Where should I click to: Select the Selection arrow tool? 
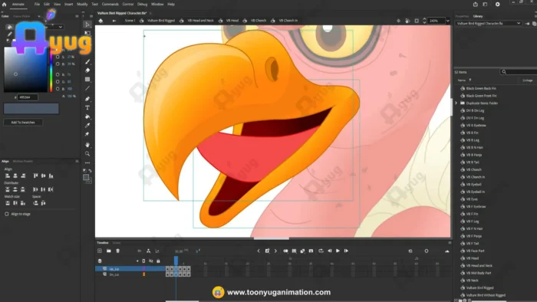click(x=87, y=25)
